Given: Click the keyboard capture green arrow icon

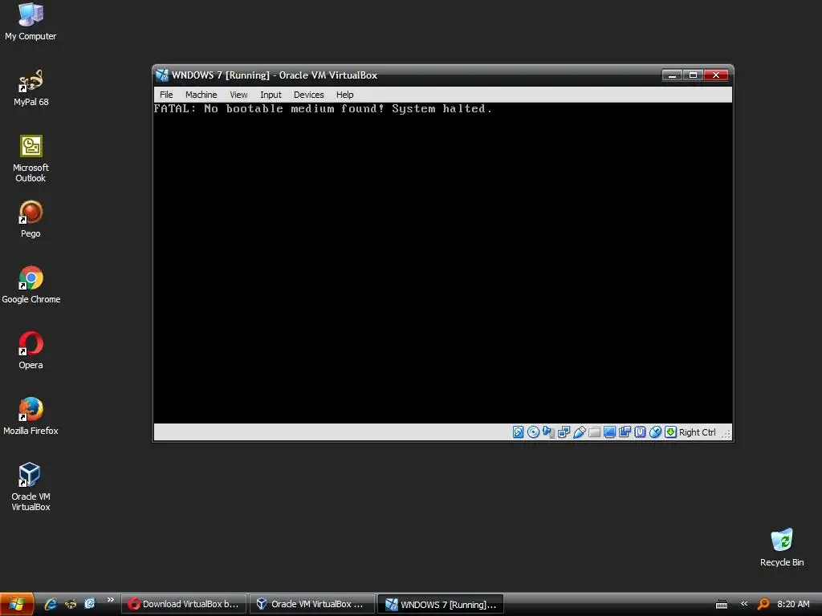Looking at the screenshot, I should 670,432.
